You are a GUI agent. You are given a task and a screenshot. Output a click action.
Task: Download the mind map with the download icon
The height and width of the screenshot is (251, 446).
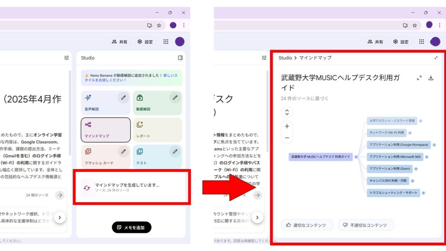[x=431, y=78]
